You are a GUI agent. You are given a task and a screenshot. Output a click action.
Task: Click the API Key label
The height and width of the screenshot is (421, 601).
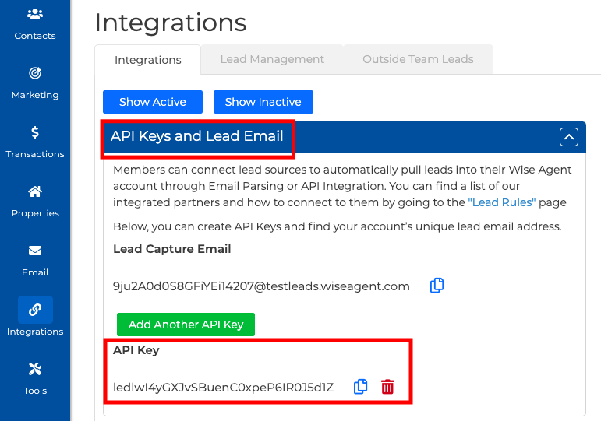coord(136,350)
